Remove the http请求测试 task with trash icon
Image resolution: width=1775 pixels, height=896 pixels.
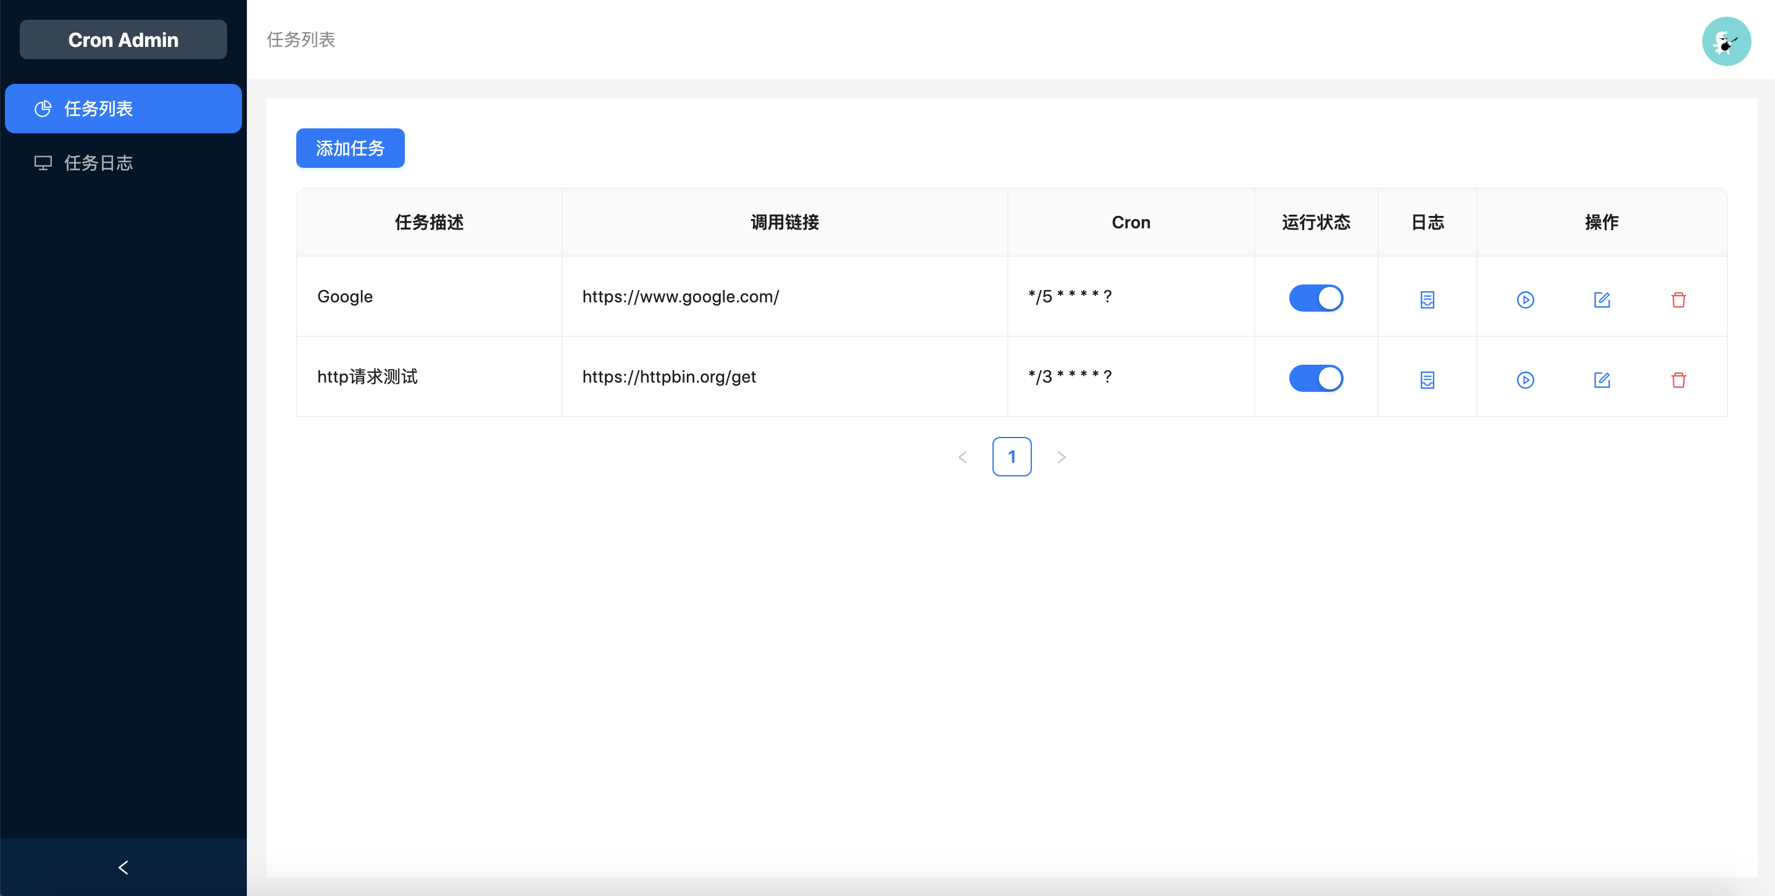pyautogui.click(x=1679, y=380)
